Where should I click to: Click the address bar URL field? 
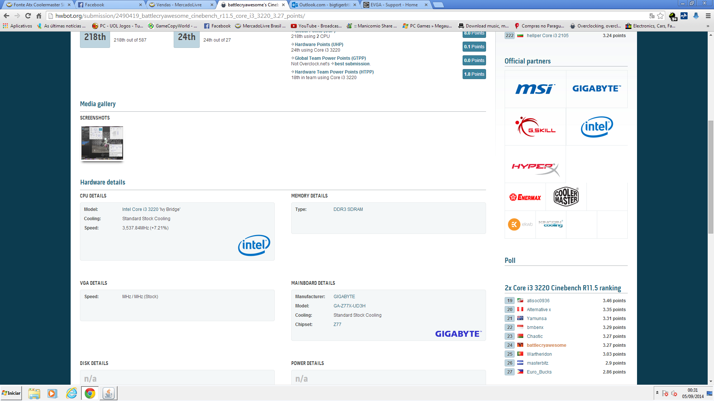point(350,16)
